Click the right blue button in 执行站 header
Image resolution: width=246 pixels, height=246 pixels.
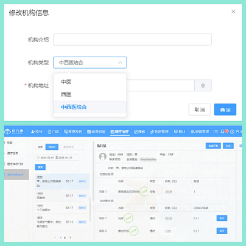228,146
